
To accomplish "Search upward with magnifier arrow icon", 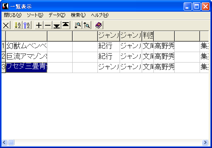I will [x=87, y=25].
